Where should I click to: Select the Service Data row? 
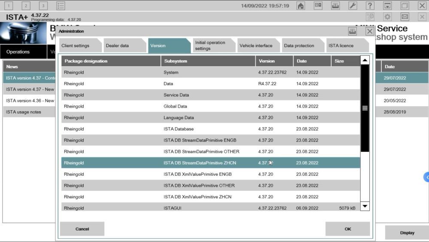[211, 95]
